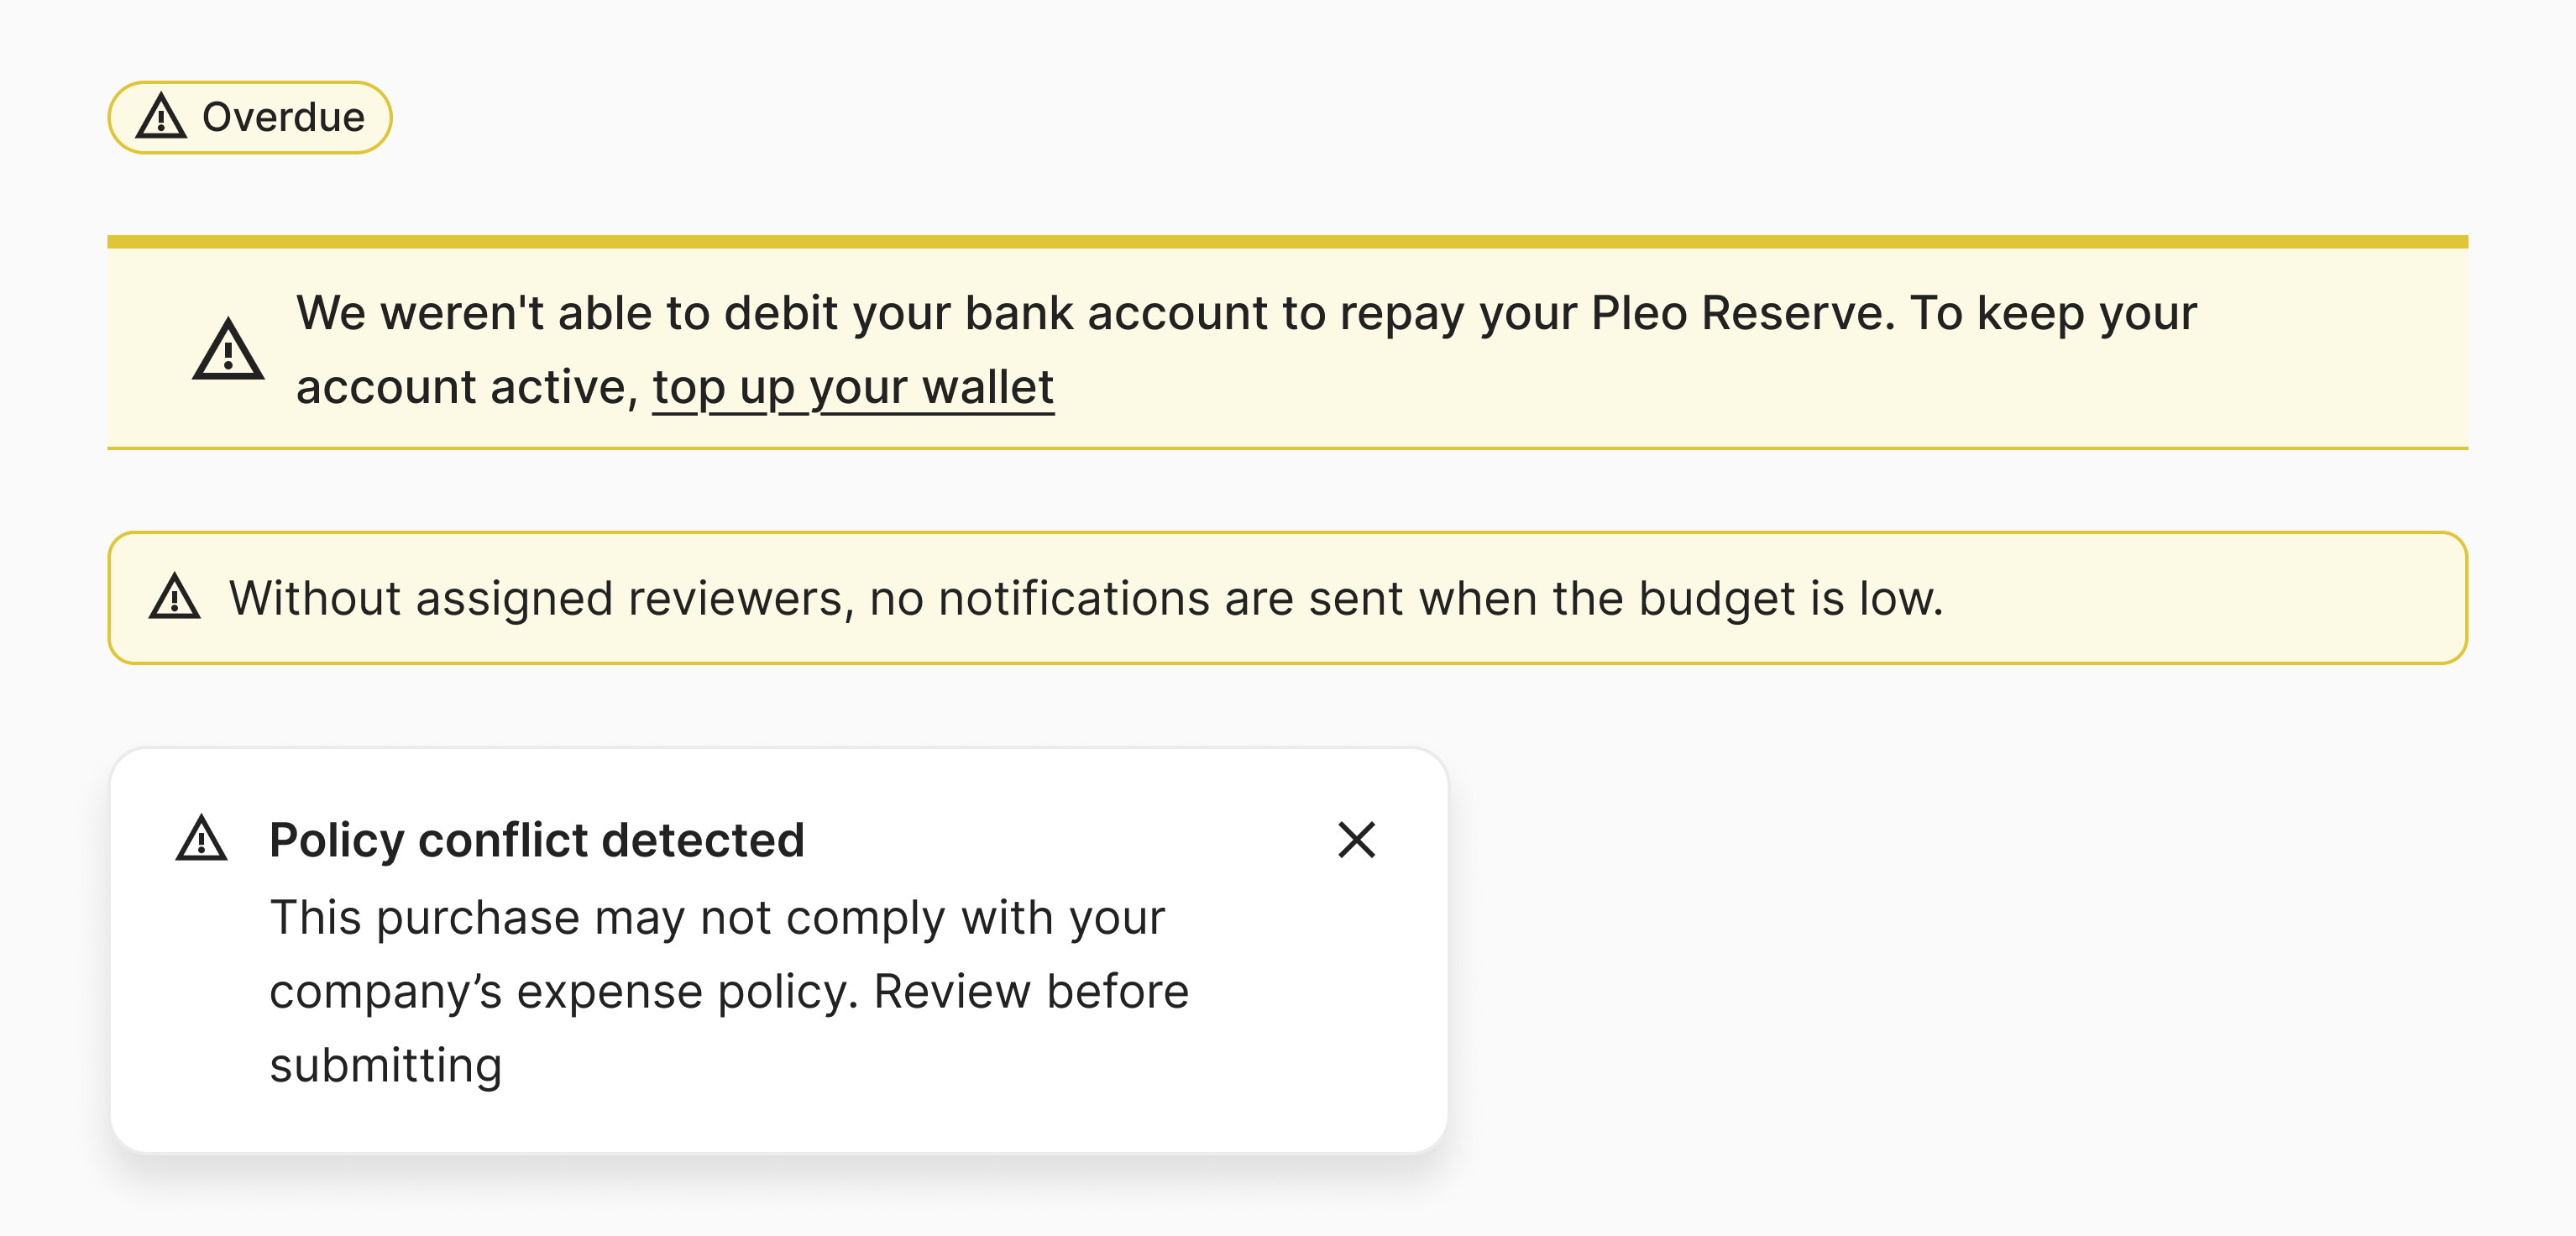The image size is (2576, 1236).
Task: Click the Pleo Reserve banner warning icon
Action: (x=228, y=350)
